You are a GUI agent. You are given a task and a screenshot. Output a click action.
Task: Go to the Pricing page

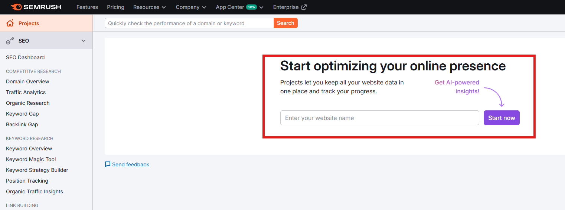115,7
